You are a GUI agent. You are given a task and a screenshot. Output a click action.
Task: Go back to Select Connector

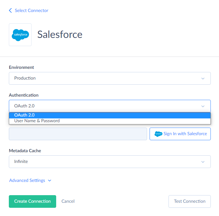click(x=32, y=10)
